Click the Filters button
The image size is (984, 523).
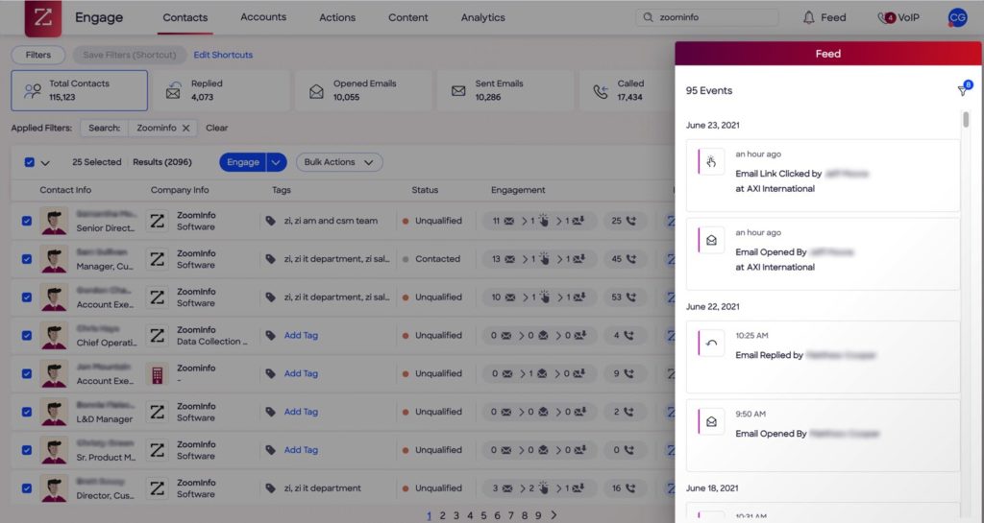(38, 55)
